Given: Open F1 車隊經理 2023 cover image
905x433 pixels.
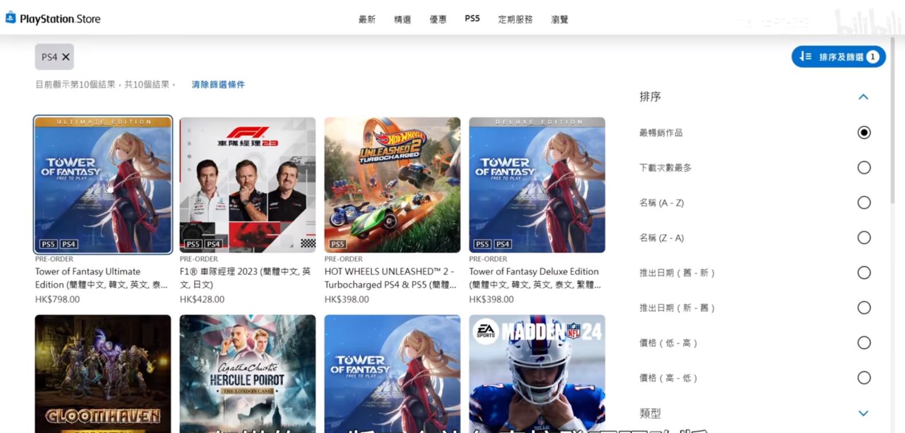Looking at the screenshot, I should click(x=248, y=185).
